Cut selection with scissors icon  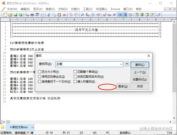[49, 15]
